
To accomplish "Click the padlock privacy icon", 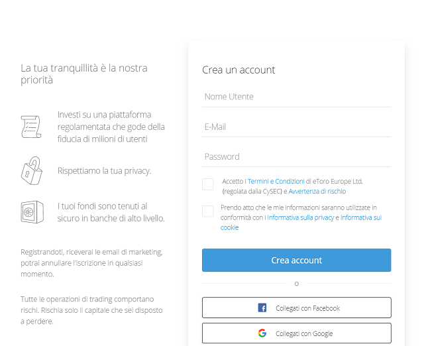I will (x=32, y=171).
